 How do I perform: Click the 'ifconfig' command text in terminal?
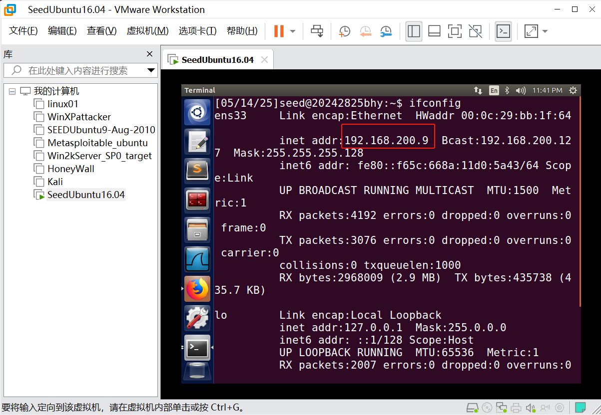[435, 103]
